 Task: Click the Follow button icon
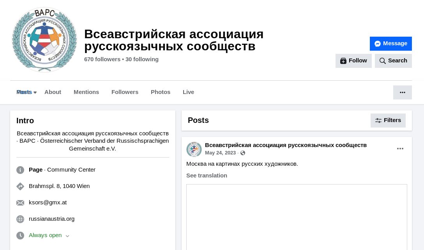pyautogui.click(x=343, y=61)
